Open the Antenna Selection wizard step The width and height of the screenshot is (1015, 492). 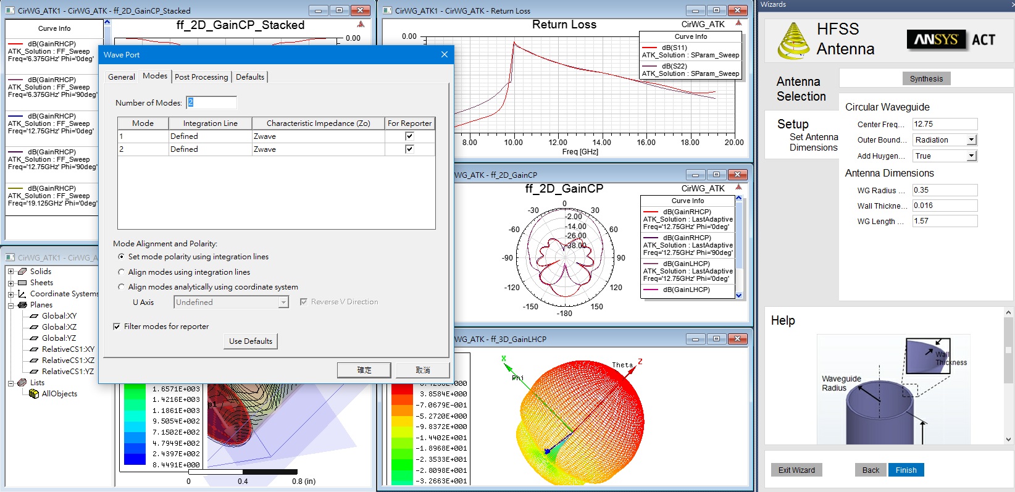coord(801,89)
